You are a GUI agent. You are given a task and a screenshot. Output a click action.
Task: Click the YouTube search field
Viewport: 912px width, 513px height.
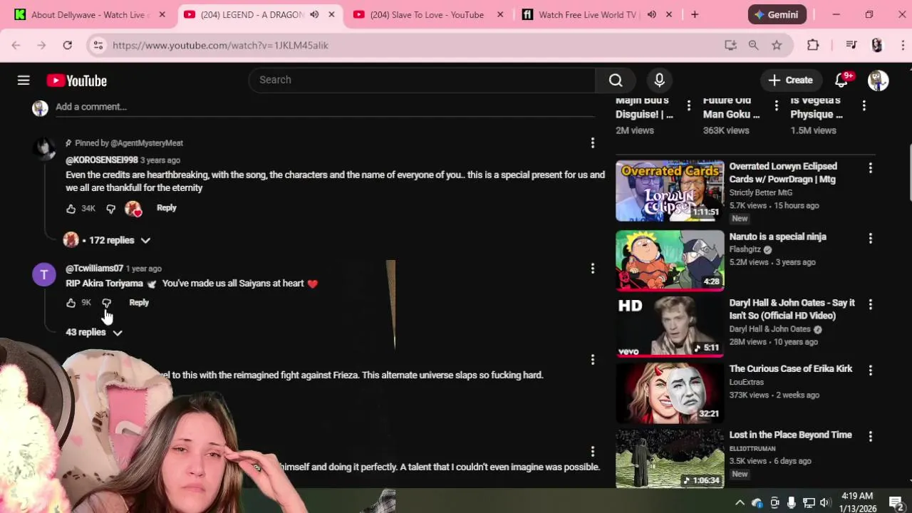(422, 80)
